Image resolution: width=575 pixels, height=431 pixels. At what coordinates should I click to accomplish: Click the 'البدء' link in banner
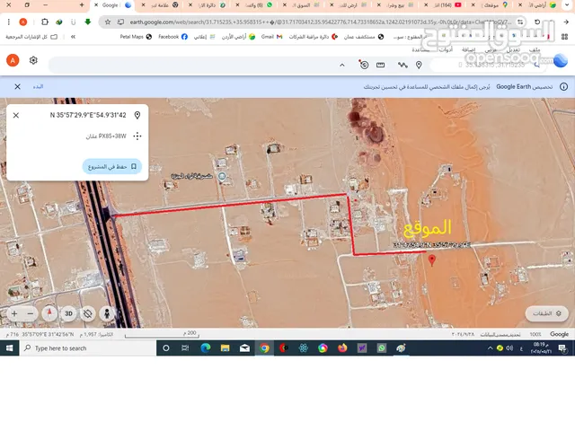point(38,86)
